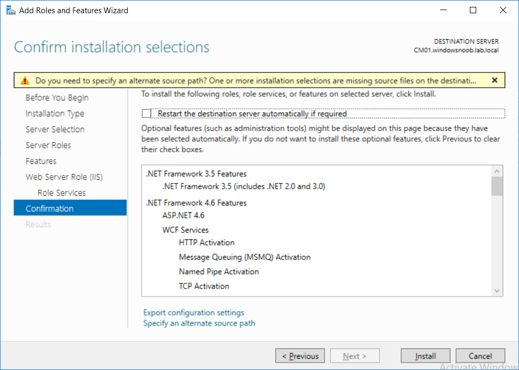Go to the Before You Begin step
This screenshot has height=370, width=519.
point(57,98)
